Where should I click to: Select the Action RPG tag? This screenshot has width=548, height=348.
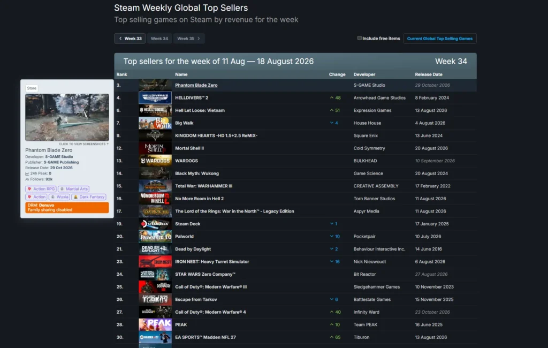point(41,189)
